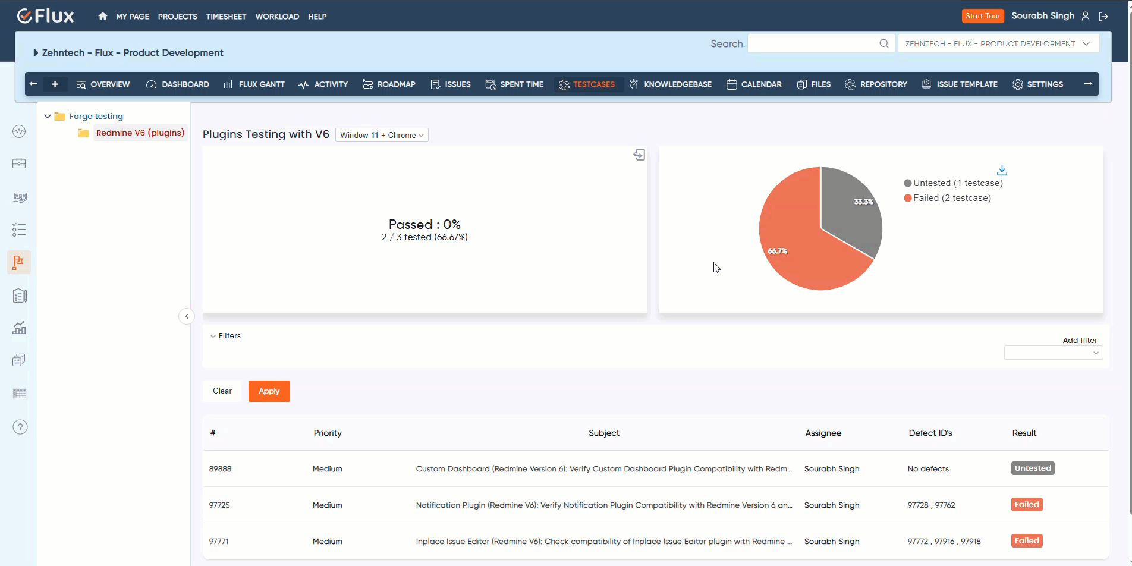Click the export icon above the Passed panel
The image size is (1132, 566).
point(639,154)
